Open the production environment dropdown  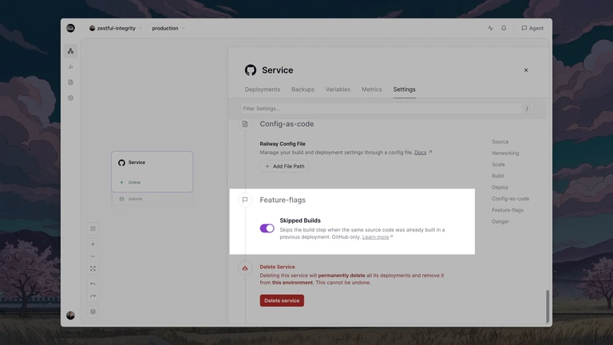point(168,28)
